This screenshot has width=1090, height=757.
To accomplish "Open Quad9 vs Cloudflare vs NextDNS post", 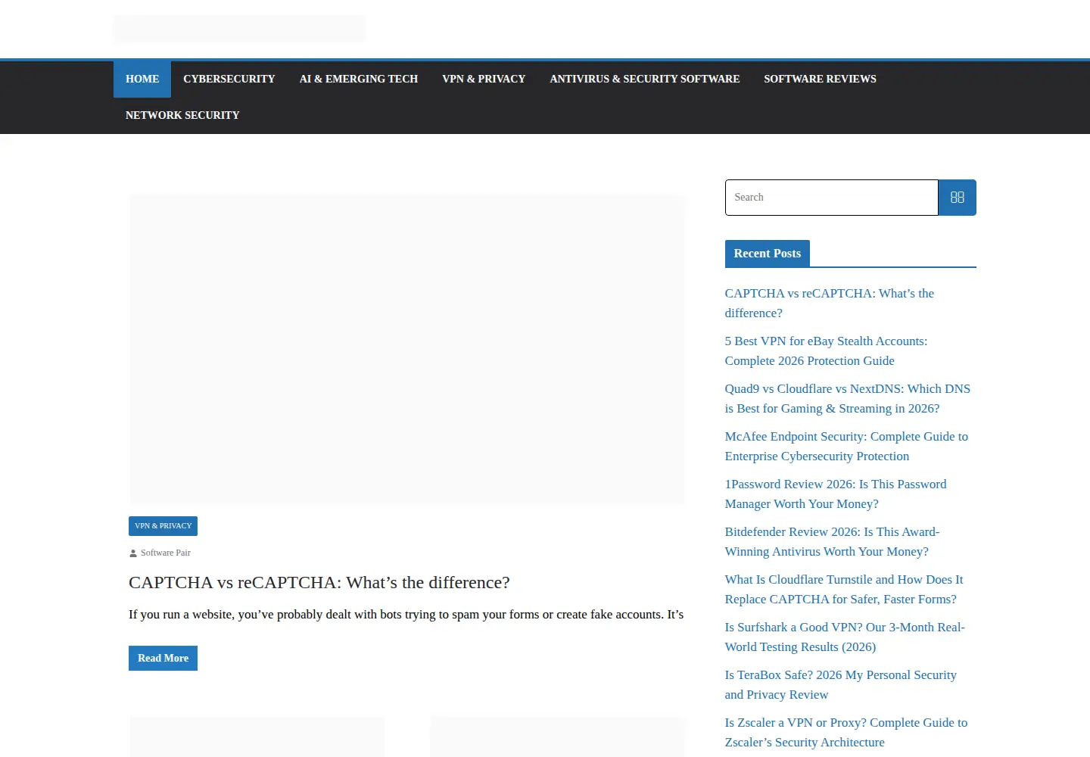I will pyautogui.click(x=847, y=398).
